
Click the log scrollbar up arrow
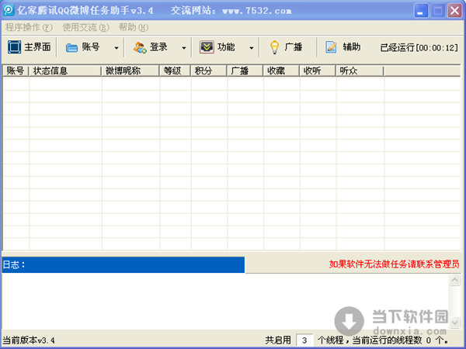click(454, 280)
